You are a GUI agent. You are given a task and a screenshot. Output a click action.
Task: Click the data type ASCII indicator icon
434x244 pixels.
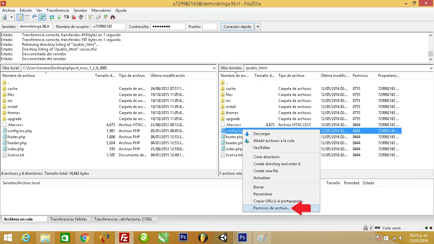click(371, 228)
